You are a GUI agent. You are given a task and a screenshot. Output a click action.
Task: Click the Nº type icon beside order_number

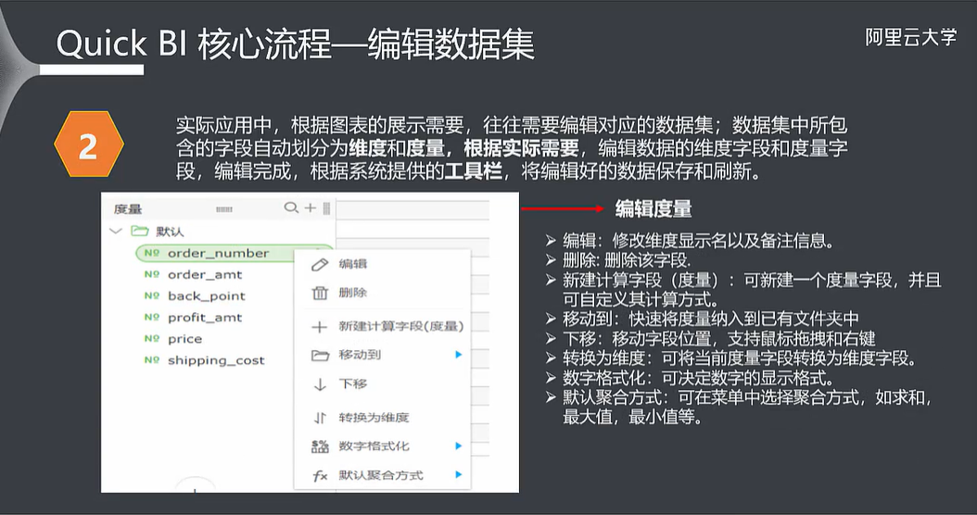[x=152, y=253]
